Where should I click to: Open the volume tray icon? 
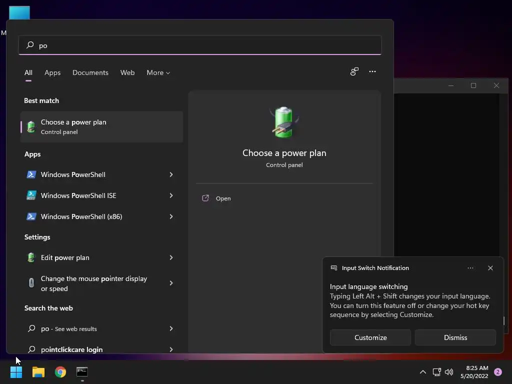click(x=449, y=372)
